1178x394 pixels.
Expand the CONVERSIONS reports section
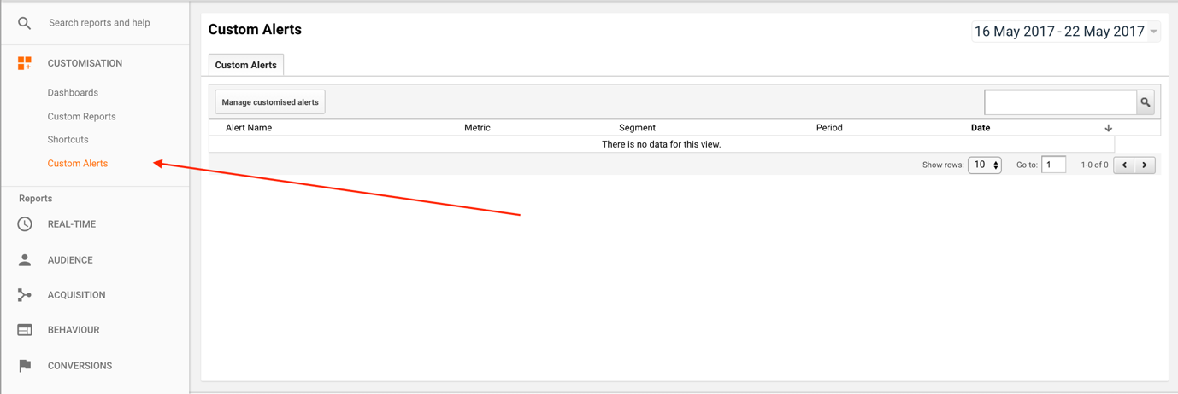coord(80,366)
